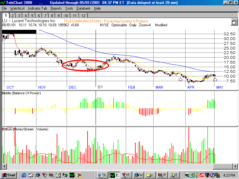
Task: Switch to chart tab 8
Action: (x=52, y=16)
